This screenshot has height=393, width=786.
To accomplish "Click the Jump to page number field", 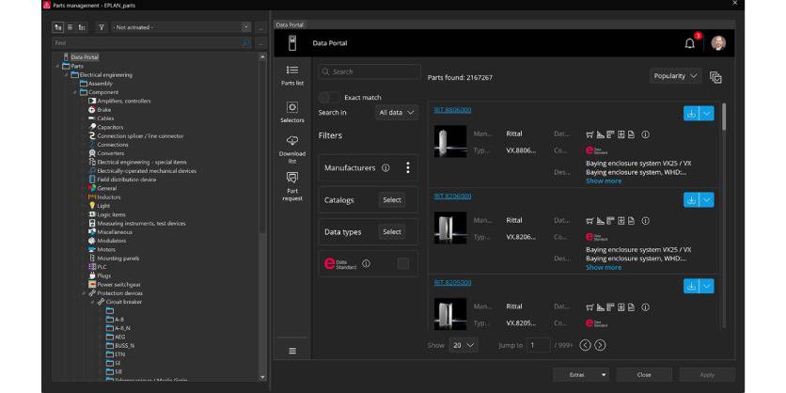I will coord(538,345).
